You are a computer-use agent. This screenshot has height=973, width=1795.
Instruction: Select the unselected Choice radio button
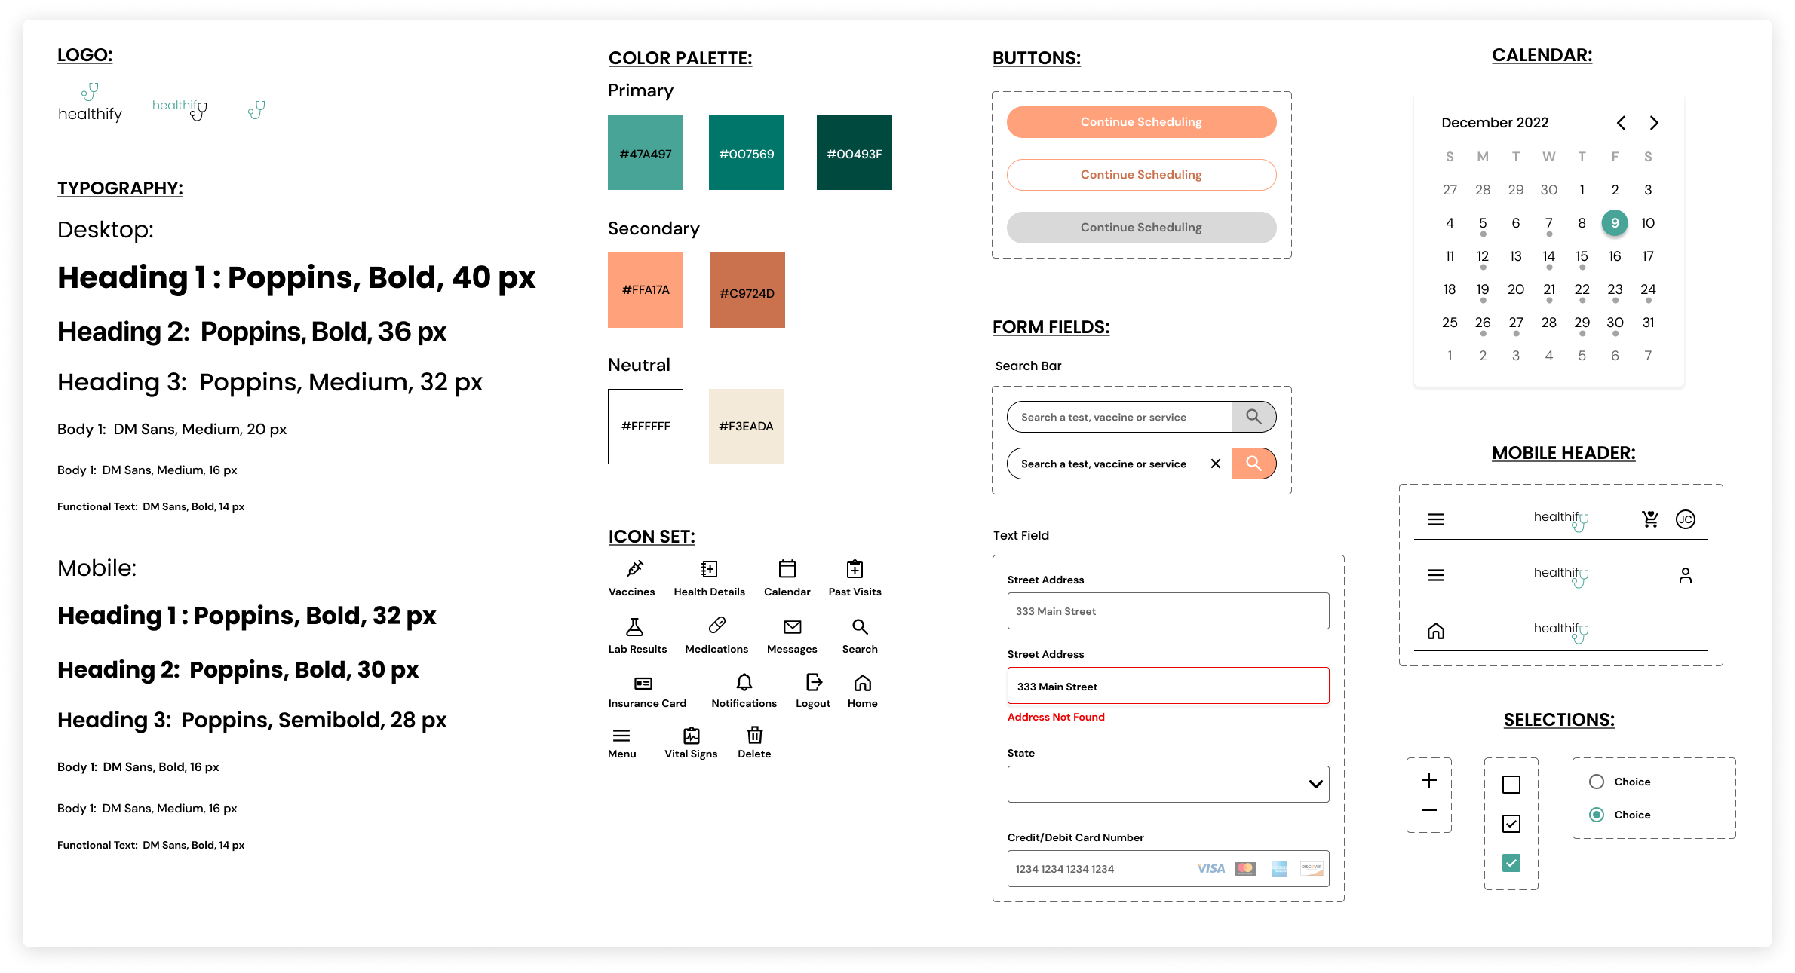pos(1597,782)
